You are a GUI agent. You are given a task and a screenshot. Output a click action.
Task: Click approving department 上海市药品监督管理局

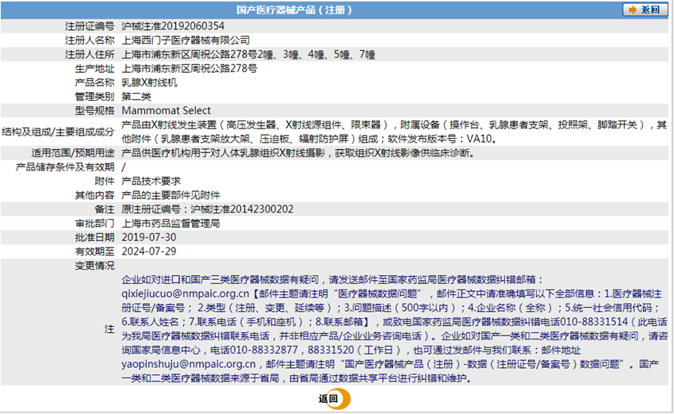pyautogui.click(x=170, y=224)
